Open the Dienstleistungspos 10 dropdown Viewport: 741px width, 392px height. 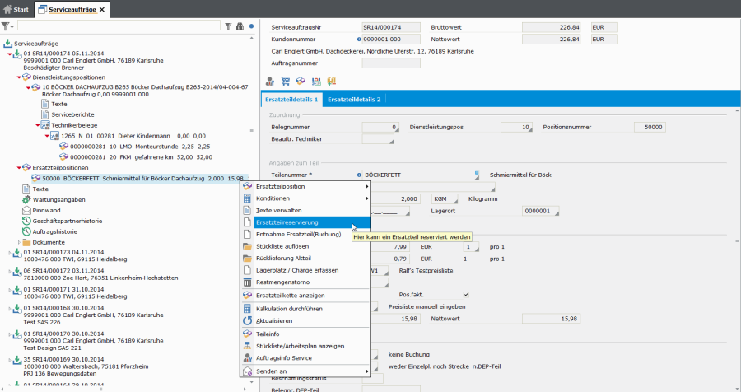tap(529, 129)
